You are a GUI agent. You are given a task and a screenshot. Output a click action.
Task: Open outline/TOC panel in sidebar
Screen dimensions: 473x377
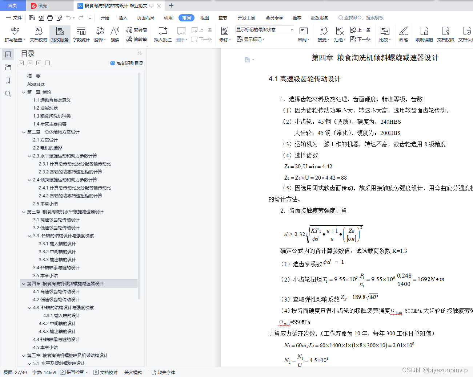click(x=8, y=54)
